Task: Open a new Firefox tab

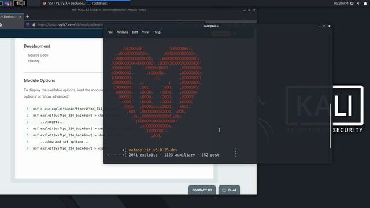Action: tap(28, 17)
